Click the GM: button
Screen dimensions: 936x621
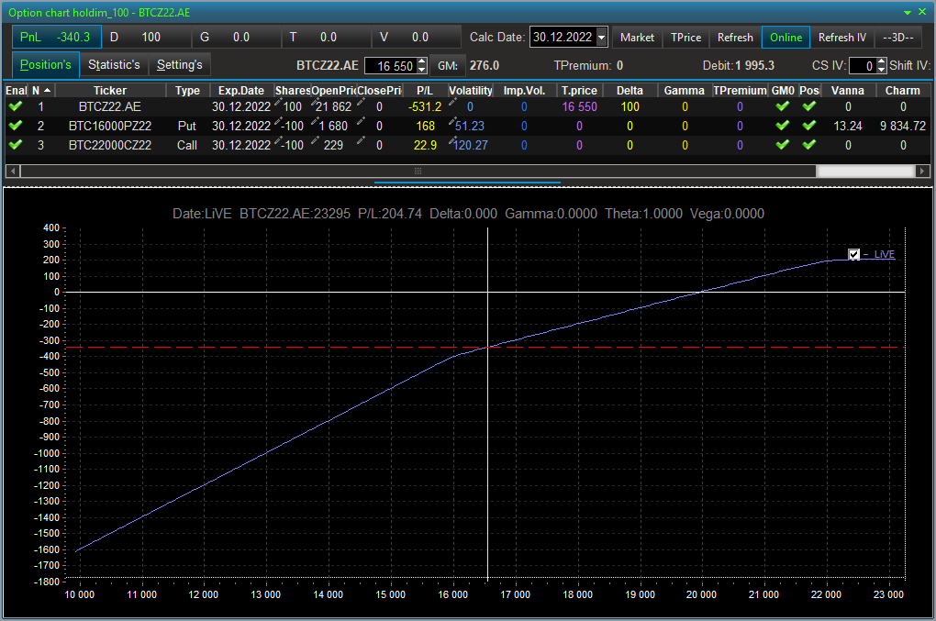tap(448, 66)
